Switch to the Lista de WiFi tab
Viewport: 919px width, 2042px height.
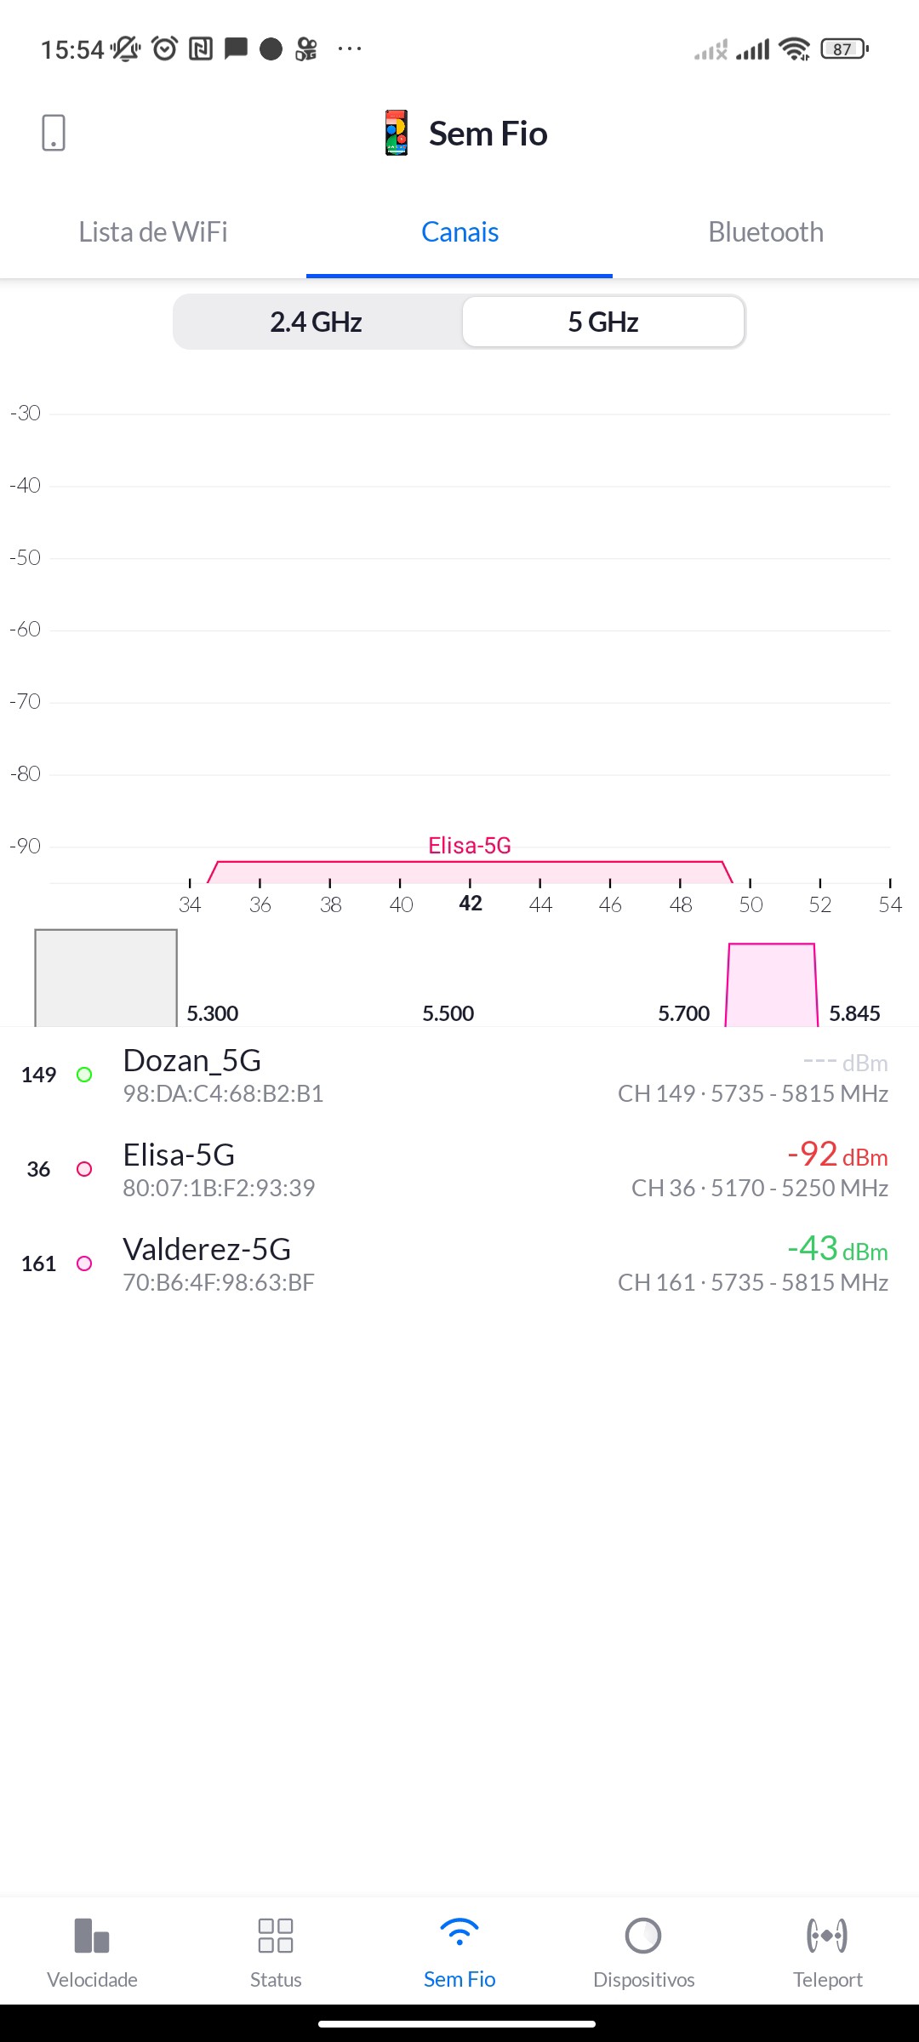point(153,232)
